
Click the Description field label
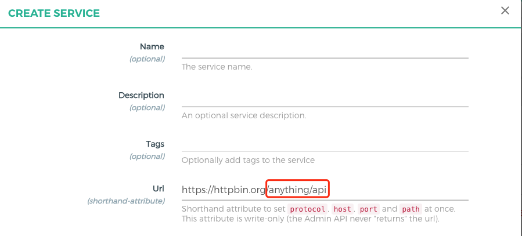tap(141, 96)
